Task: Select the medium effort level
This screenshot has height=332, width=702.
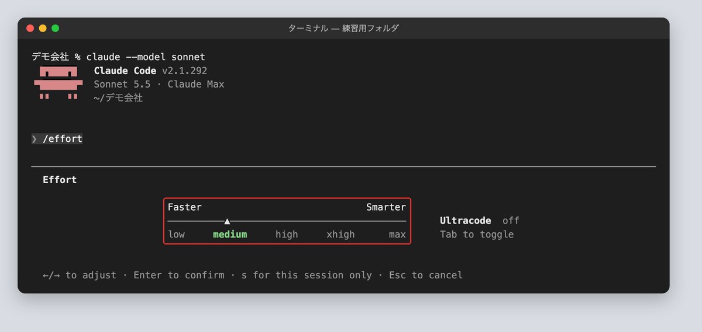Action: (230, 235)
